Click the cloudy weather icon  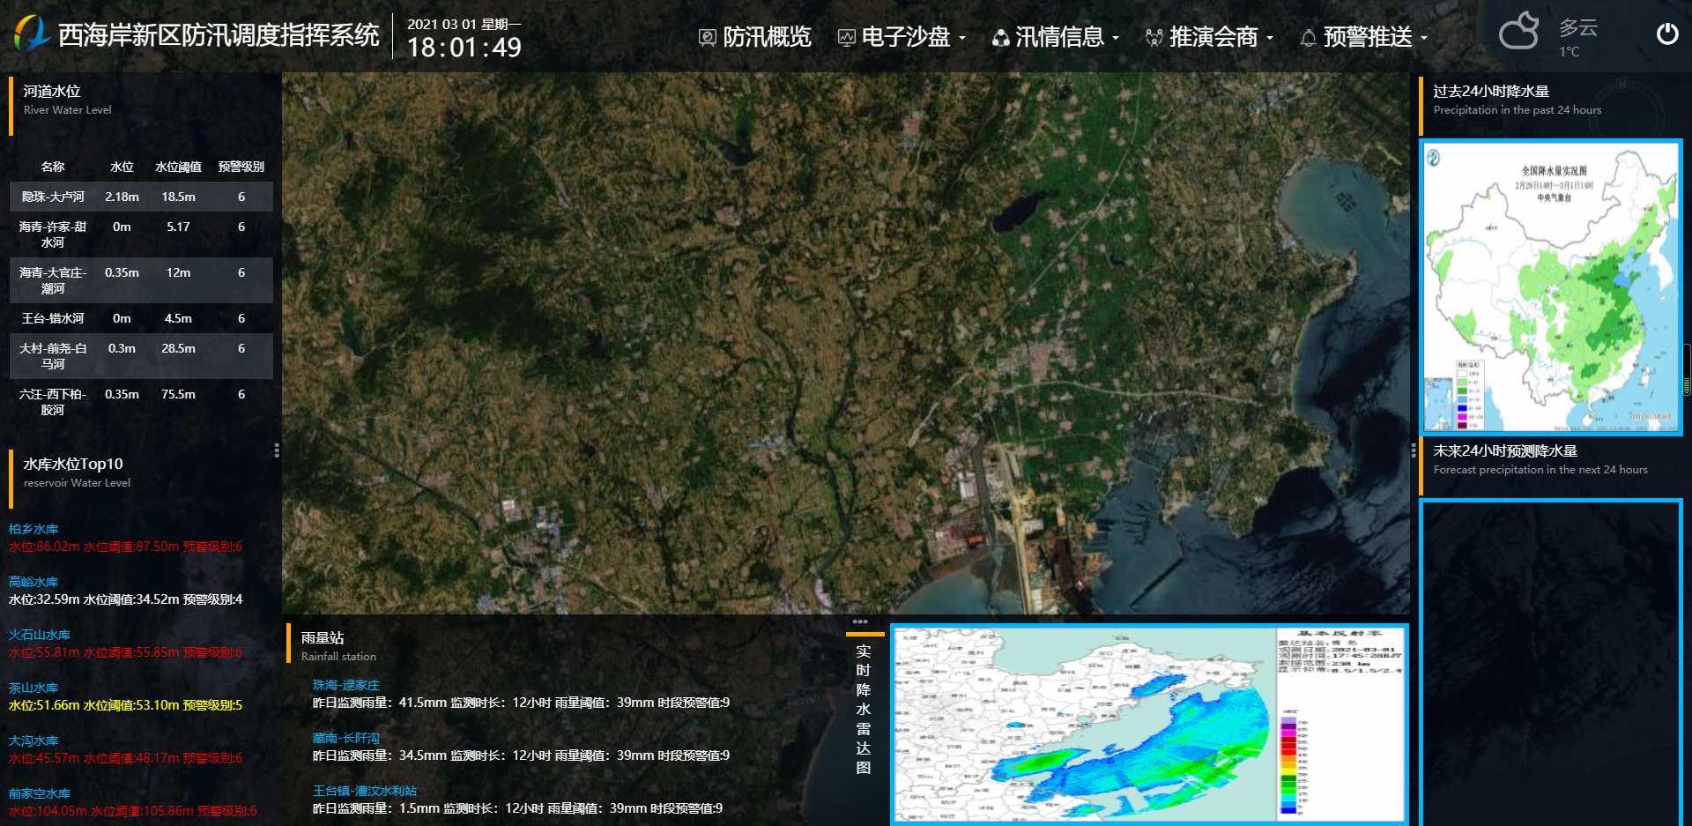click(1518, 32)
